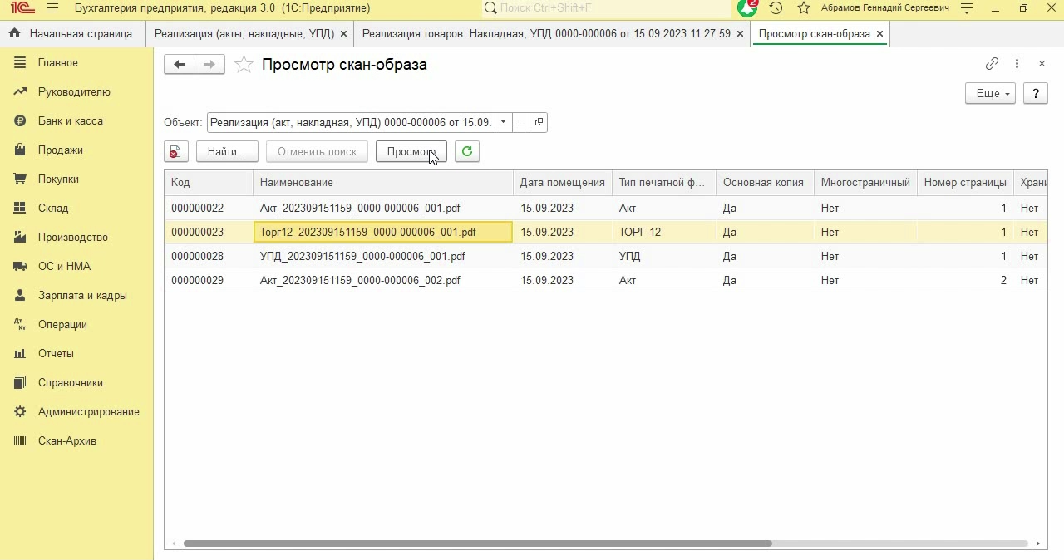Screen dimensions: 1064x560
Task: Click the get link chain icon
Action: tap(992, 64)
